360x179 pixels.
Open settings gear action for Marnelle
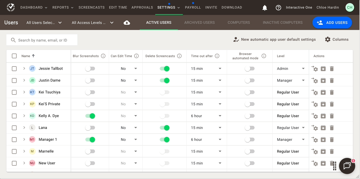pos(315,151)
